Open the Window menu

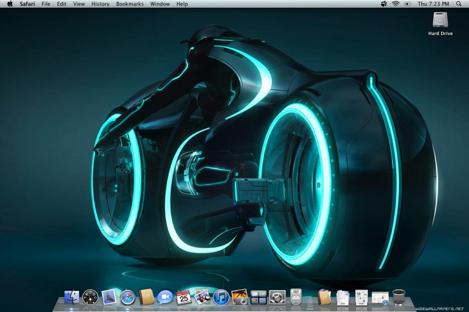[x=160, y=4]
